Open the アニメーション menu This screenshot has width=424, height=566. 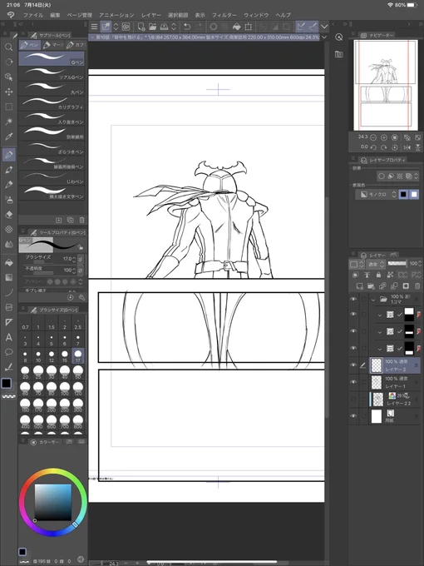116,15
